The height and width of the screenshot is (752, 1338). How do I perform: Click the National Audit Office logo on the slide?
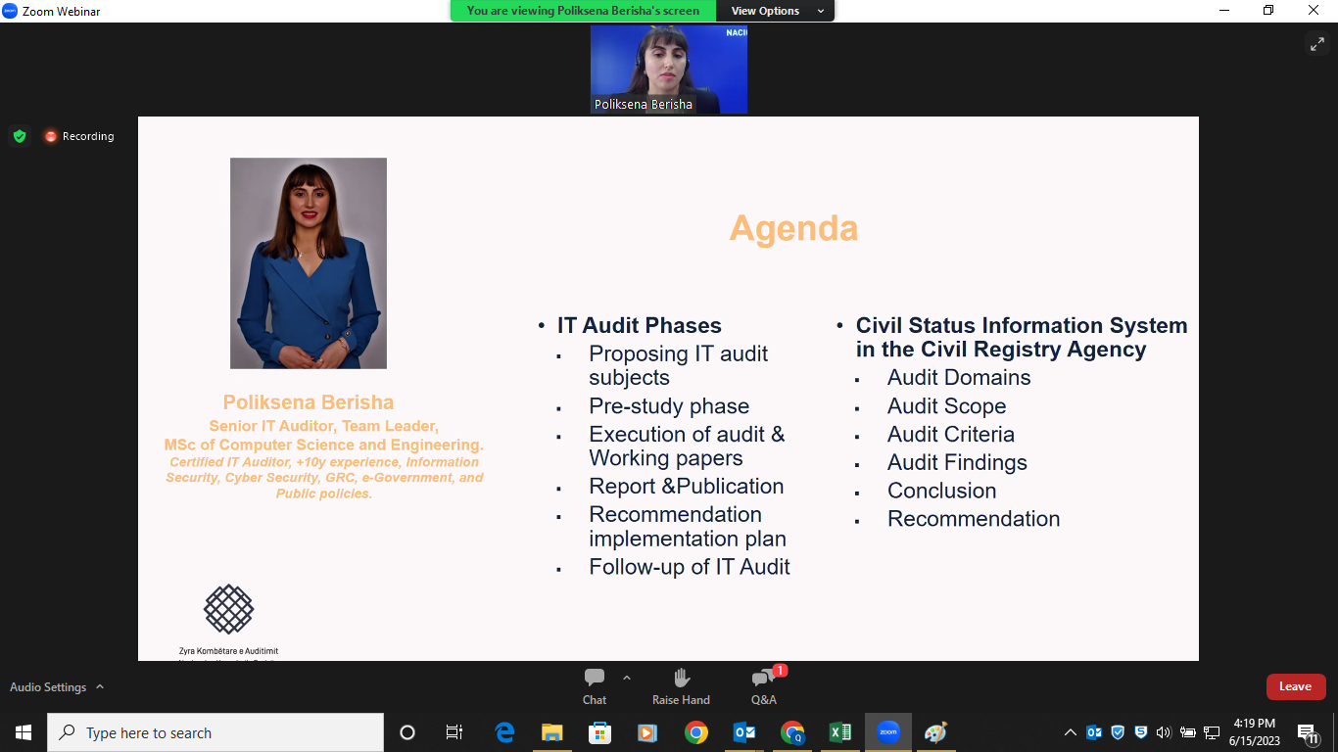pos(228,609)
